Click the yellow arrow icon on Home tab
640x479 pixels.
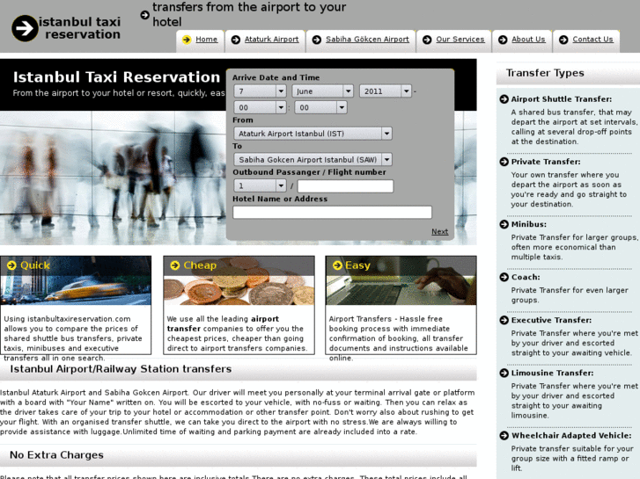[187, 40]
